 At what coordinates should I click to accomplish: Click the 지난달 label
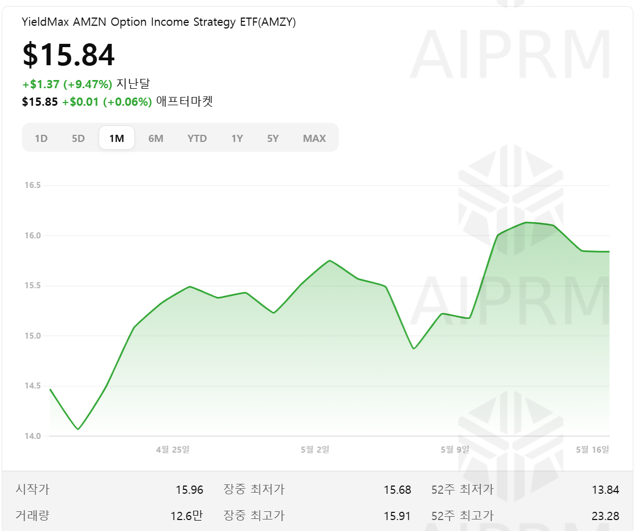point(133,84)
